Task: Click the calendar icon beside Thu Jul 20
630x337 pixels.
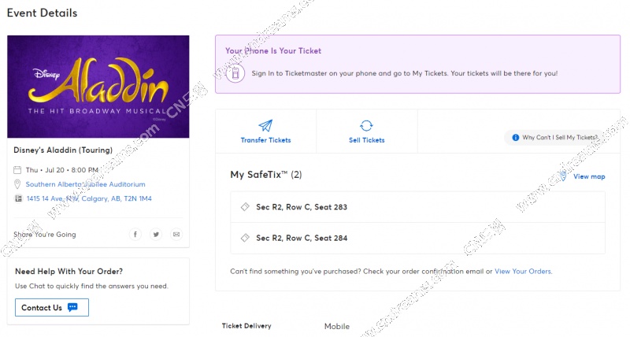Action: click(x=17, y=170)
